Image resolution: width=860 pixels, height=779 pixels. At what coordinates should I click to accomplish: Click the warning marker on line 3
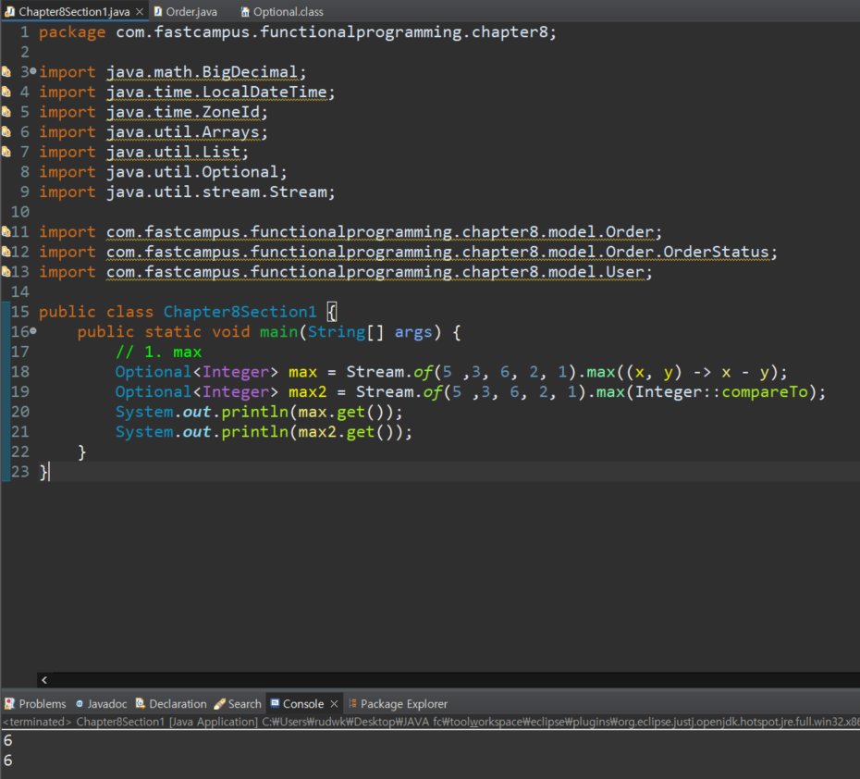[6, 71]
